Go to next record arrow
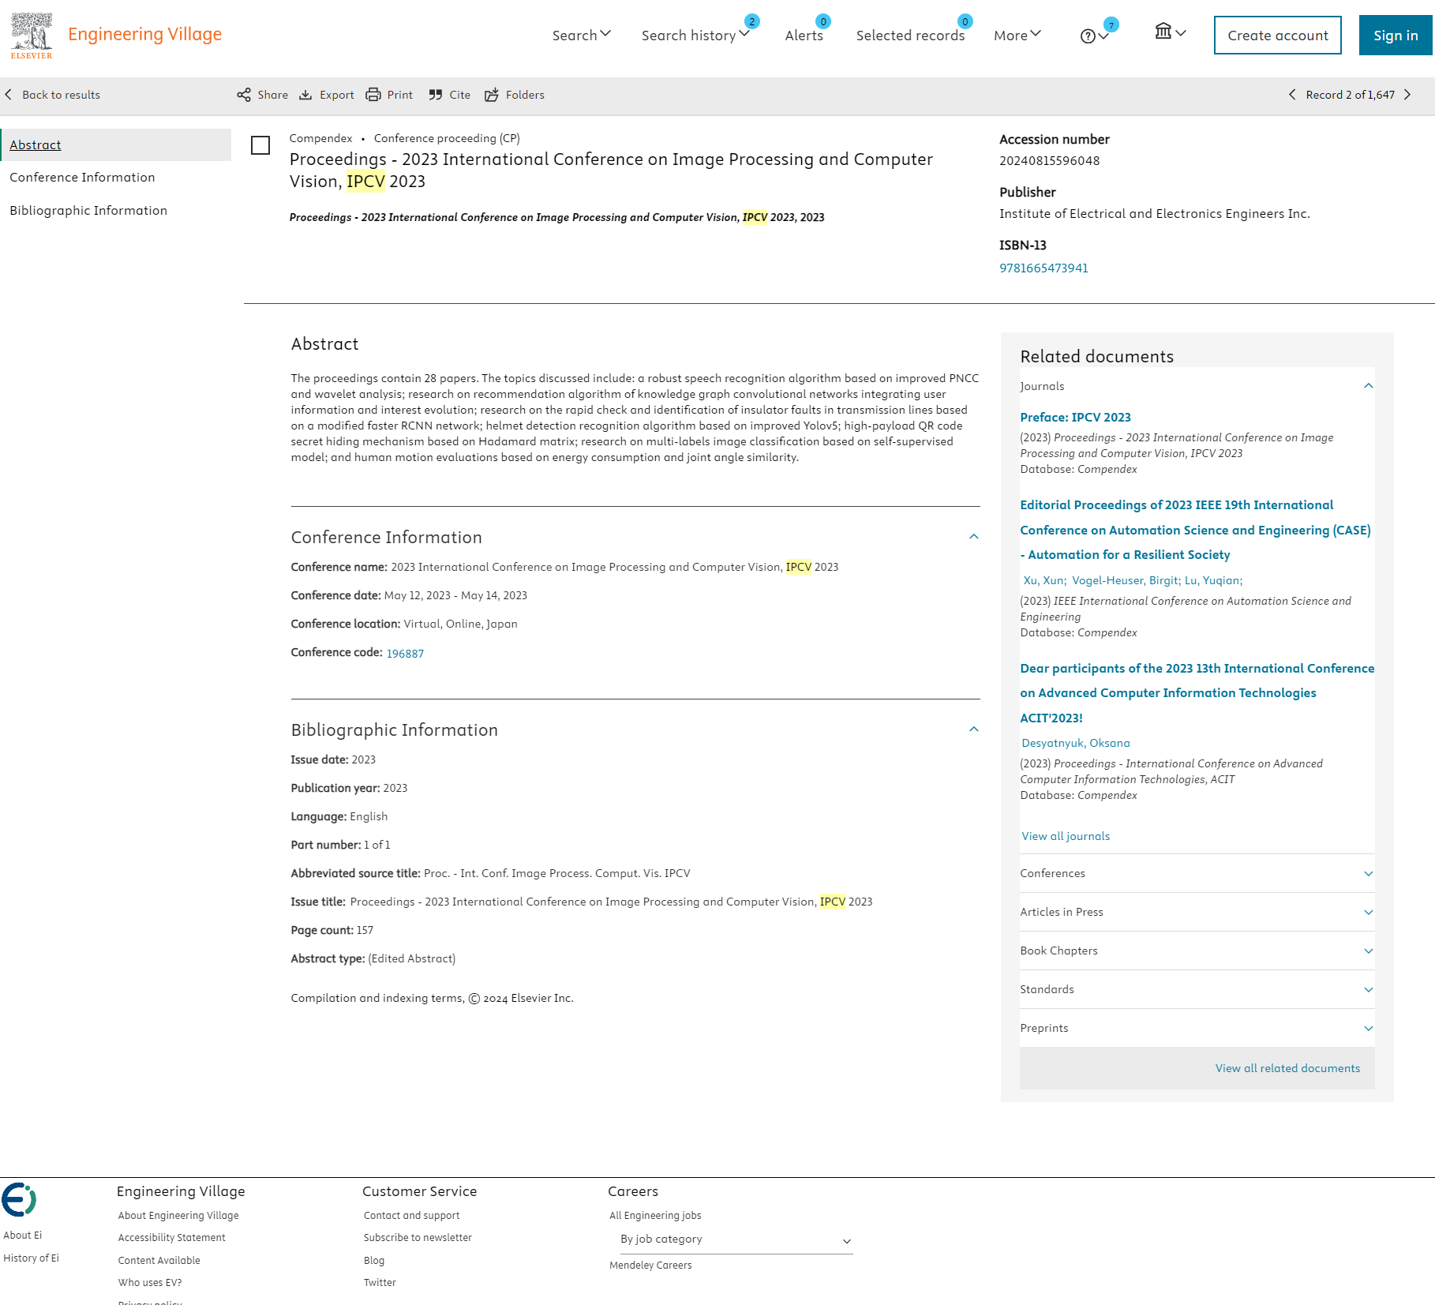 tap(1407, 95)
